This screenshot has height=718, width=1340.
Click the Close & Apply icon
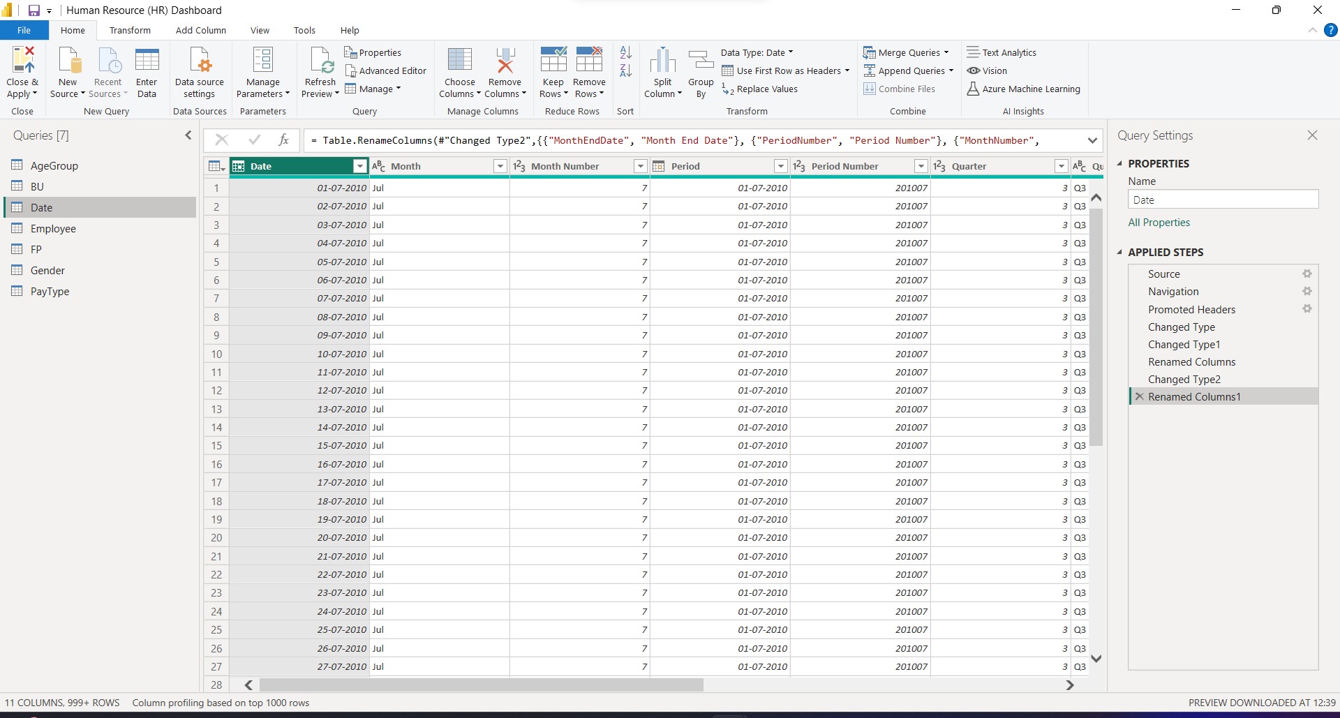point(22,61)
